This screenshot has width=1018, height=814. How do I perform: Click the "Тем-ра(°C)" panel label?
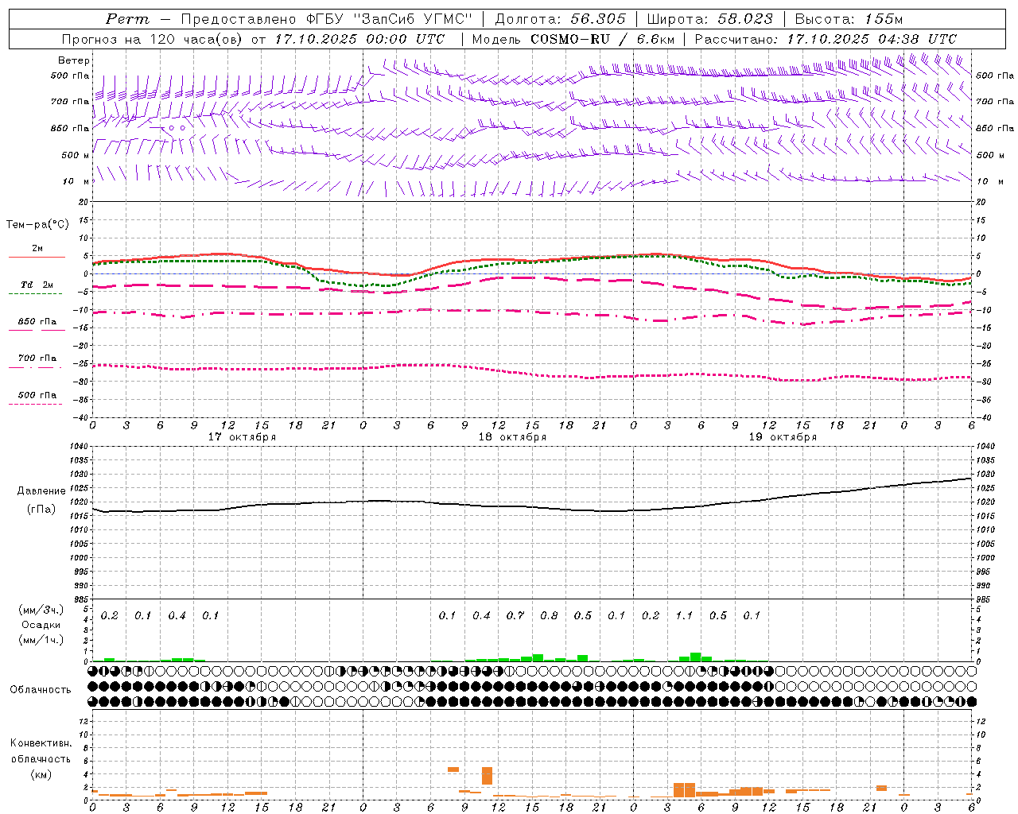coord(37,224)
